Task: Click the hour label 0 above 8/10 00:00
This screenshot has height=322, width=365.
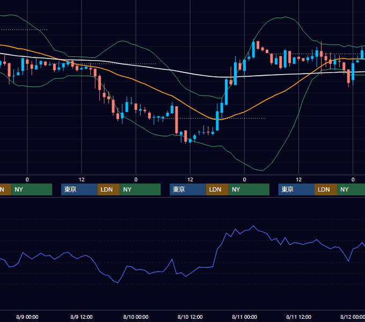Action: click(136, 180)
